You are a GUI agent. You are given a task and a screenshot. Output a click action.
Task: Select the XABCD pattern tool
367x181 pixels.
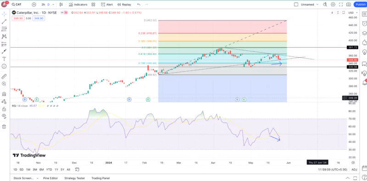4,37
